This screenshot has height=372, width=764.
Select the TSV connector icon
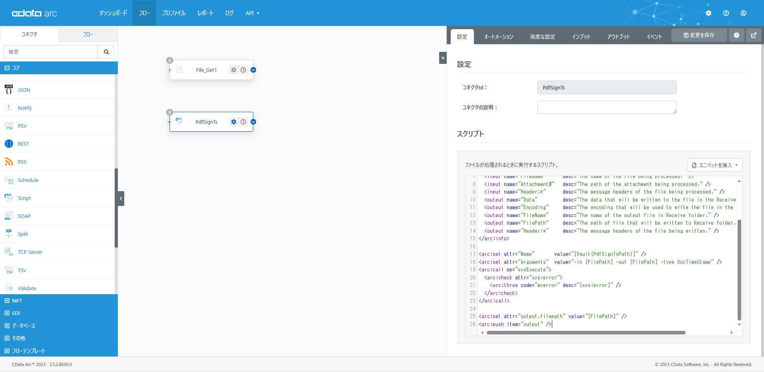[9, 270]
